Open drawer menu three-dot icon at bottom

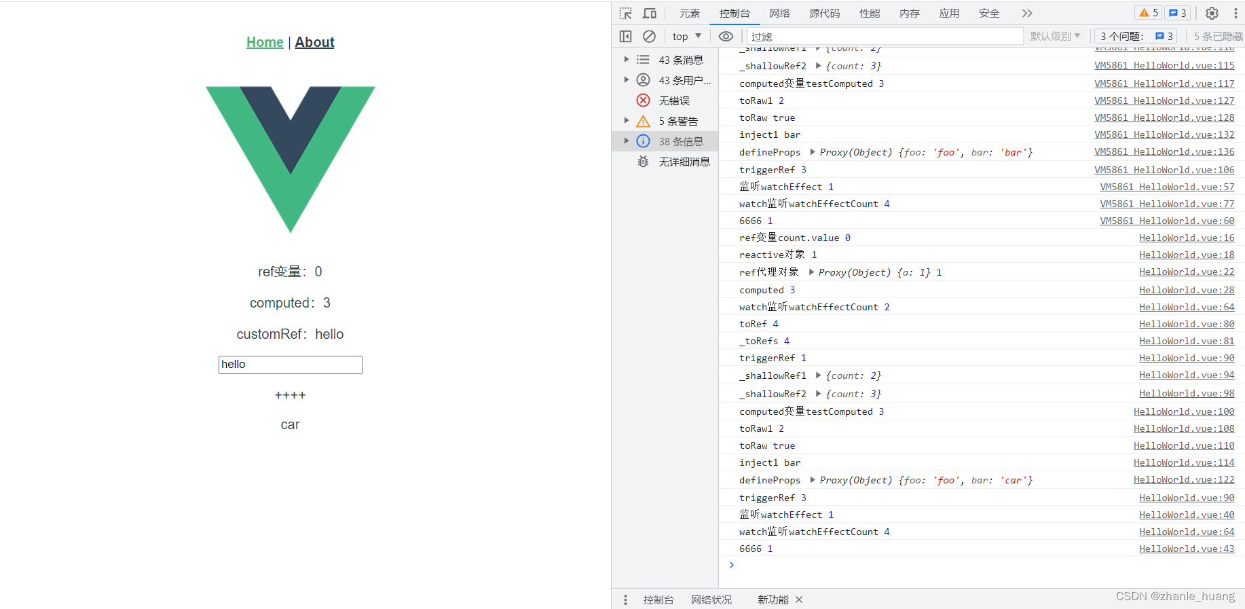[x=625, y=599]
